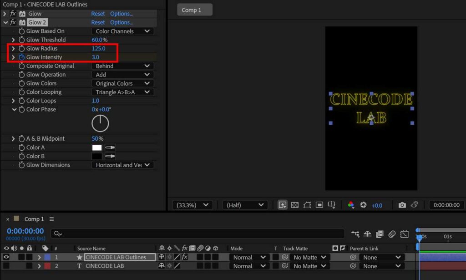Screen dimensions: 466x280
Task: Click Region of Interest icon
Action: click(x=319, y=205)
